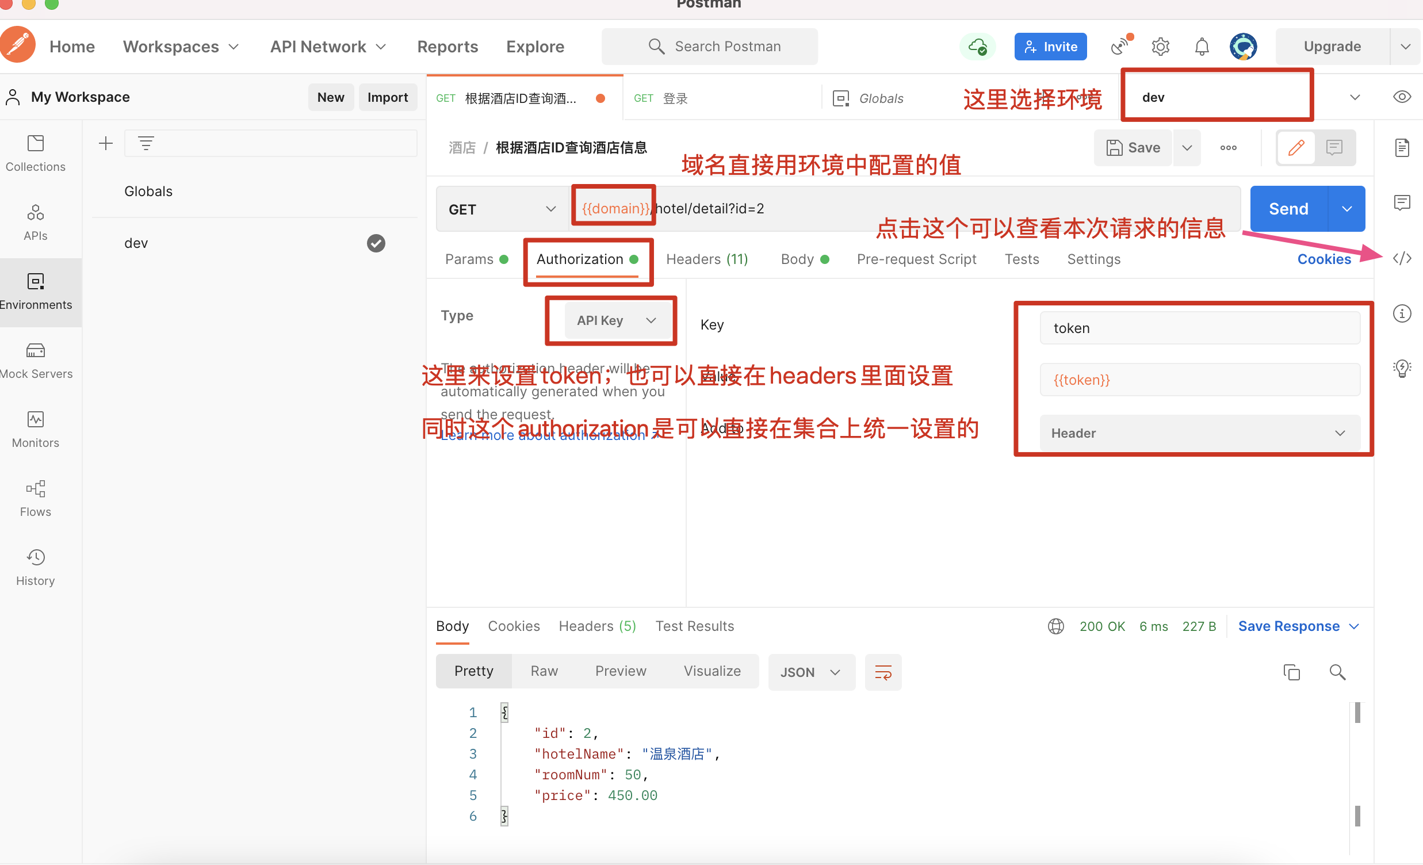This screenshot has height=865, width=1423.
Task: Open the API Key type dropdown
Action: [617, 320]
